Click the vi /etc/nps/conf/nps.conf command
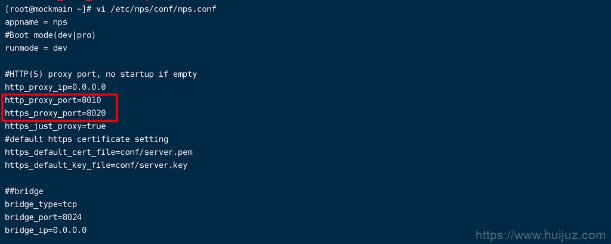The image size is (611, 244). tap(156, 9)
